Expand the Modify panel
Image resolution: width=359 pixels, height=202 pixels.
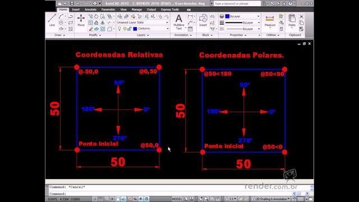[95, 35]
